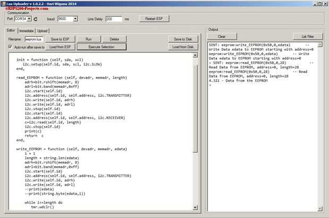Click the Delete button
The width and height of the screenshot is (329, 218).
point(114,39)
